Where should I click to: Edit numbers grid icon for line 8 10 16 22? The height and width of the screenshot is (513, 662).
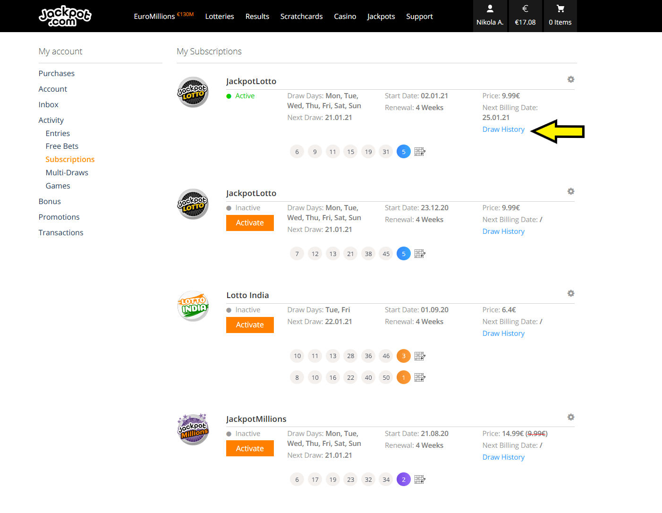pyautogui.click(x=420, y=377)
